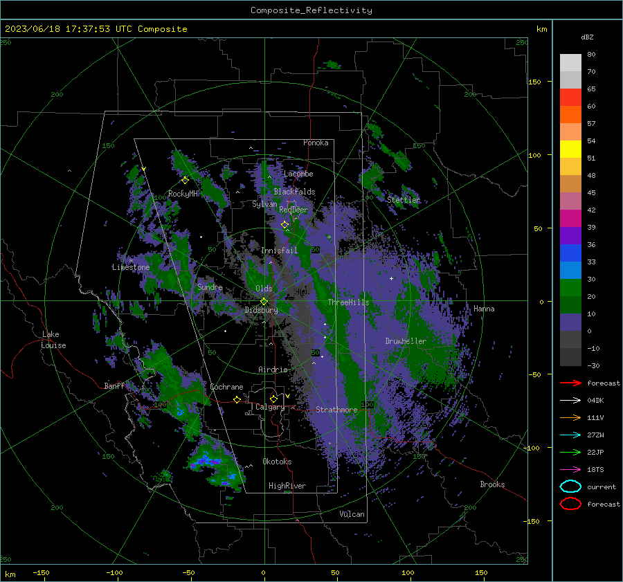
Task: Select the RedDeer label on map
Action: point(294,210)
